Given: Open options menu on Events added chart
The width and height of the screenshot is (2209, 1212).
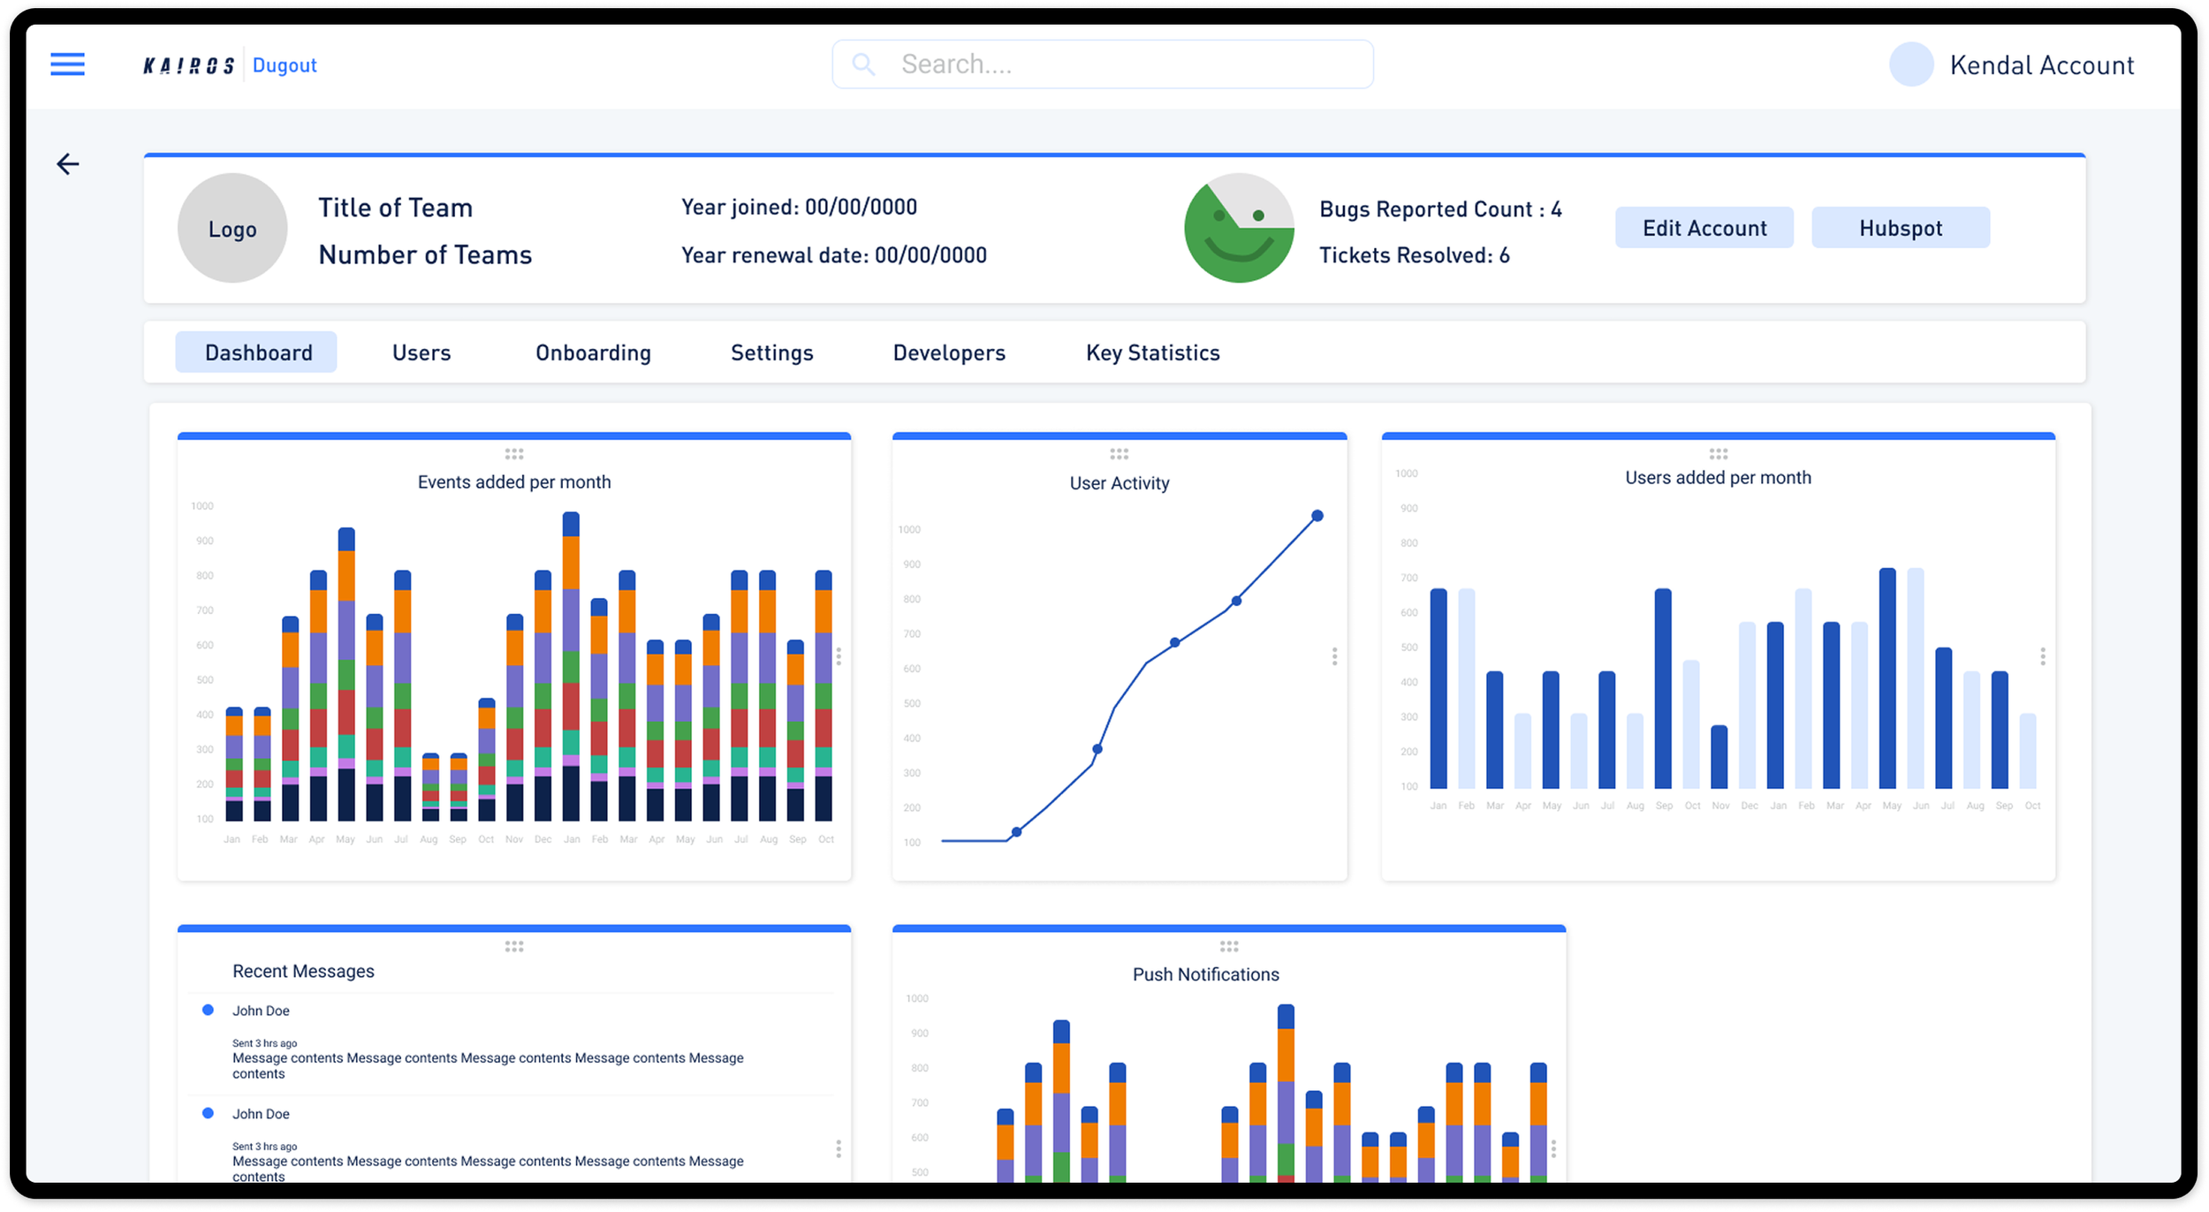Looking at the screenshot, I should 838,656.
